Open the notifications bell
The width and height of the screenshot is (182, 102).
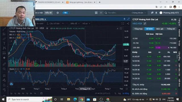pos(156,13)
